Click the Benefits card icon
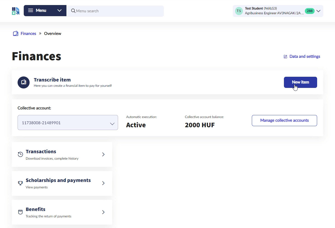This screenshot has height=228, width=335. point(20,212)
